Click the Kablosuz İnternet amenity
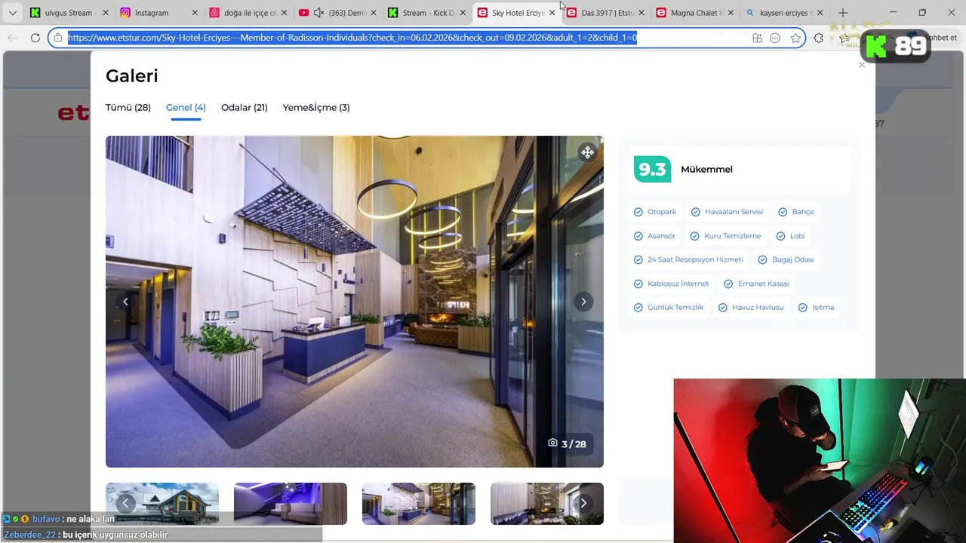The width and height of the screenshot is (966, 543). click(671, 284)
